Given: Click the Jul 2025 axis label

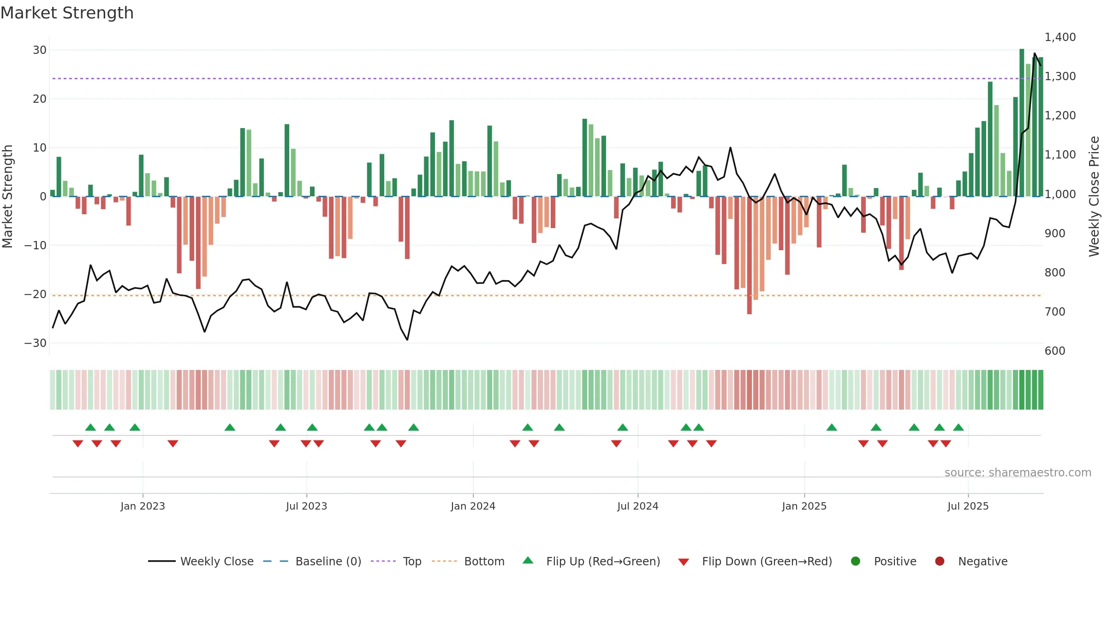Looking at the screenshot, I should point(968,506).
